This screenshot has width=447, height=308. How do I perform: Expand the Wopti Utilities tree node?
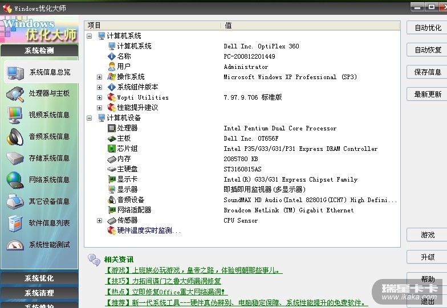(99, 97)
